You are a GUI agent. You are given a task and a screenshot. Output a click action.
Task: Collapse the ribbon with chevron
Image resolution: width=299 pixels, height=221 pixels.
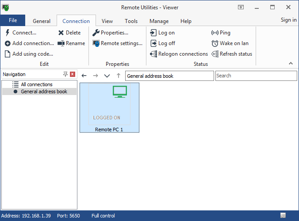pos(291,63)
